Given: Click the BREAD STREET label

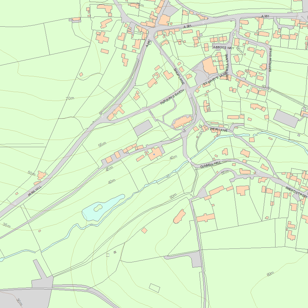Looking at the screenshot, I should (296, 192).
